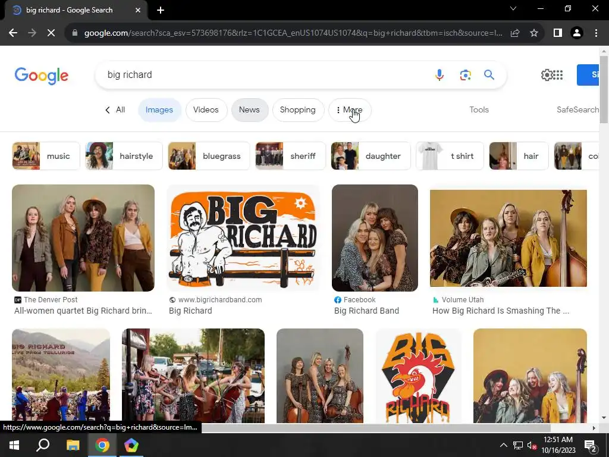Switch to News results
The width and height of the screenshot is (609, 457).
tap(249, 110)
